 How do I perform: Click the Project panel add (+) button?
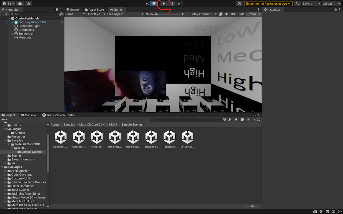coord(4,120)
